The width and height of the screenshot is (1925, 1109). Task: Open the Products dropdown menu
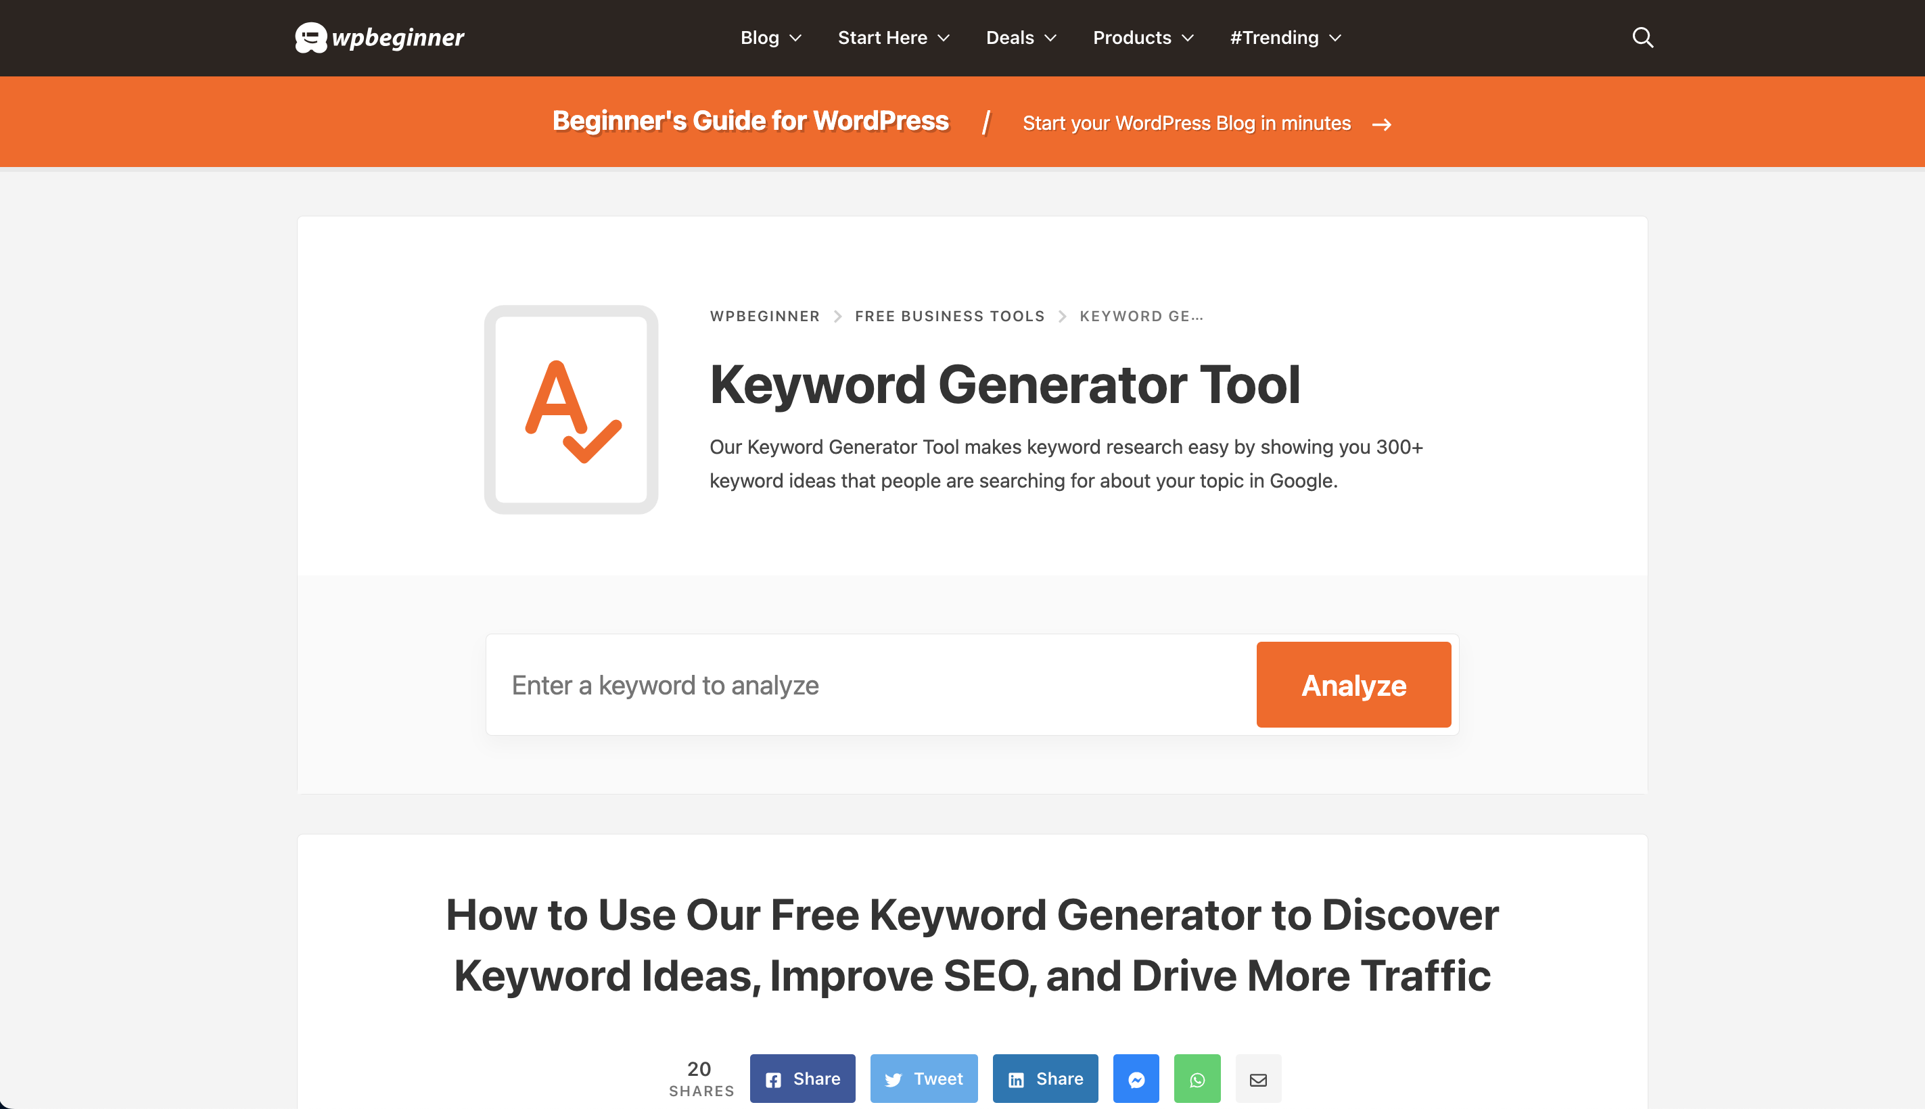1140,37
